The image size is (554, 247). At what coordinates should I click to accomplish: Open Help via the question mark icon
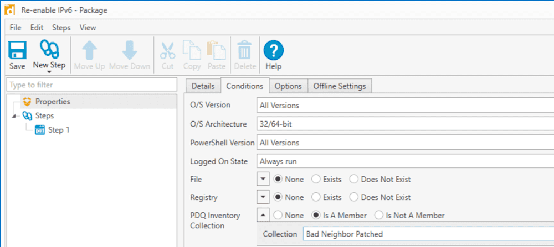click(274, 50)
